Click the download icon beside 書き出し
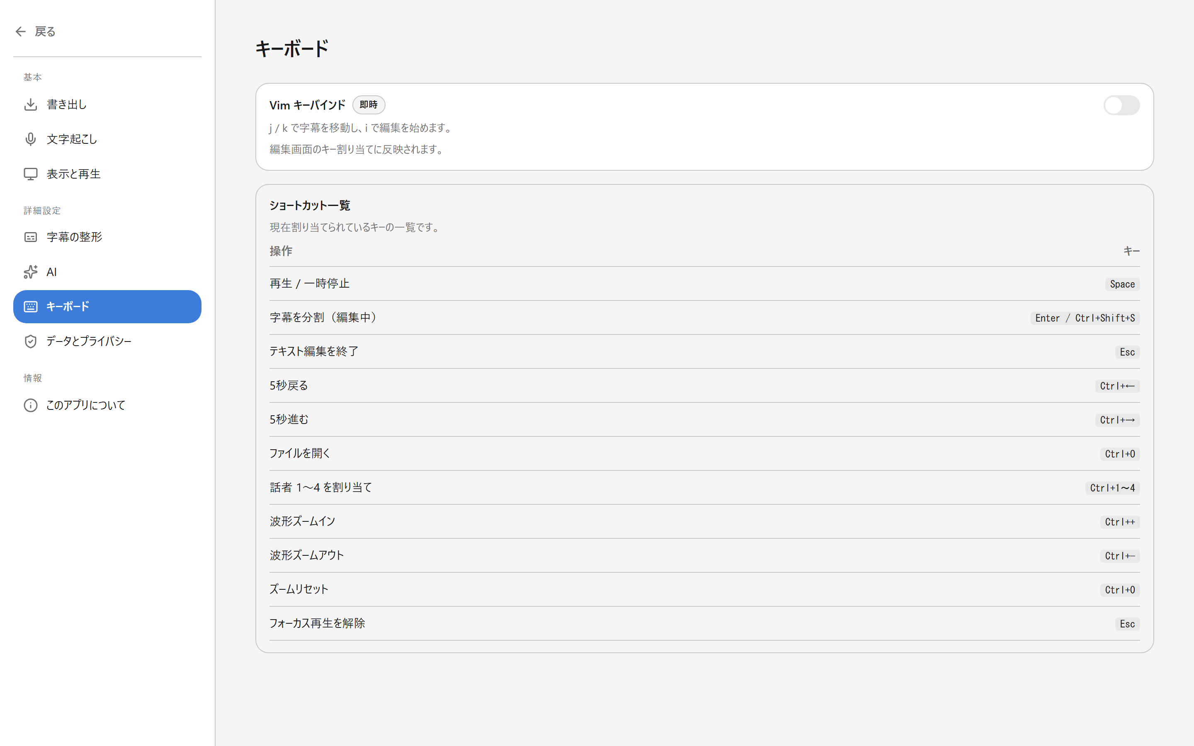The height and width of the screenshot is (746, 1194). pos(31,104)
